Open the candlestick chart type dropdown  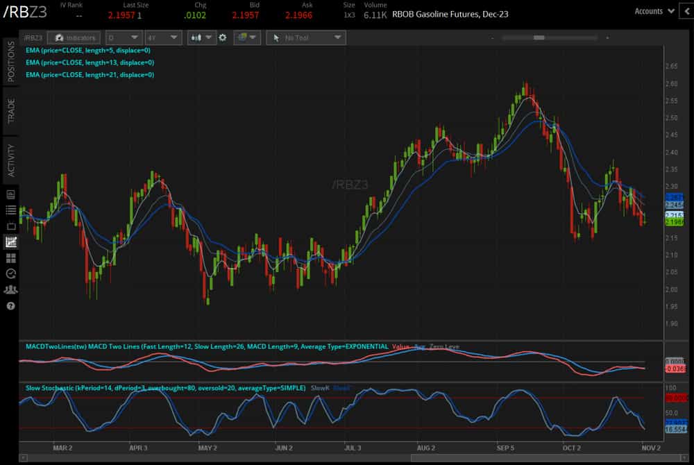[x=201, y=38]
